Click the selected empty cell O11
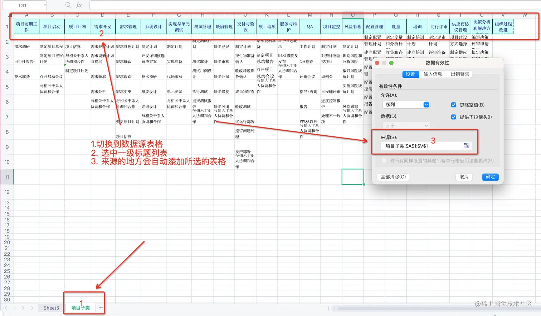 click(353, 177)
